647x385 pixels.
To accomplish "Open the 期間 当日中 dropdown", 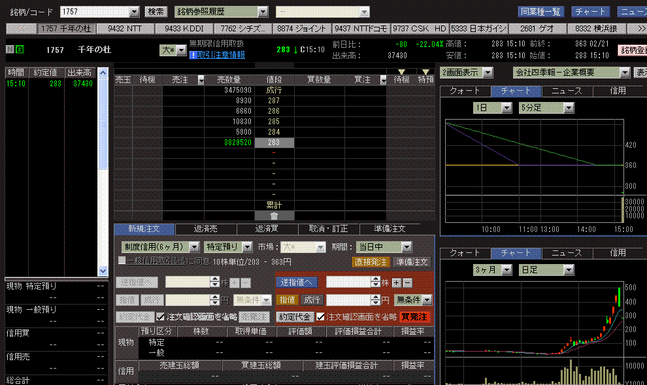I will point(406,247).
